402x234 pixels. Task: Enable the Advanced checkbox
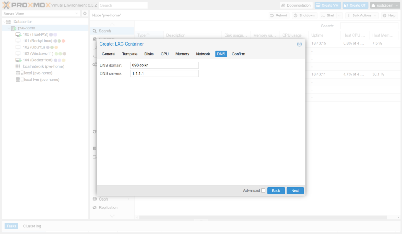coord(263,191)
